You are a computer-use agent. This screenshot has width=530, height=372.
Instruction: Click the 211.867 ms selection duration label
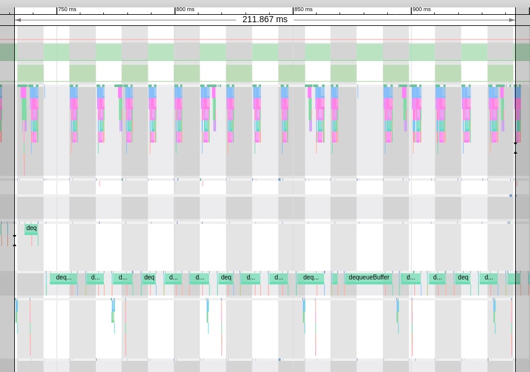pos(265,20)
